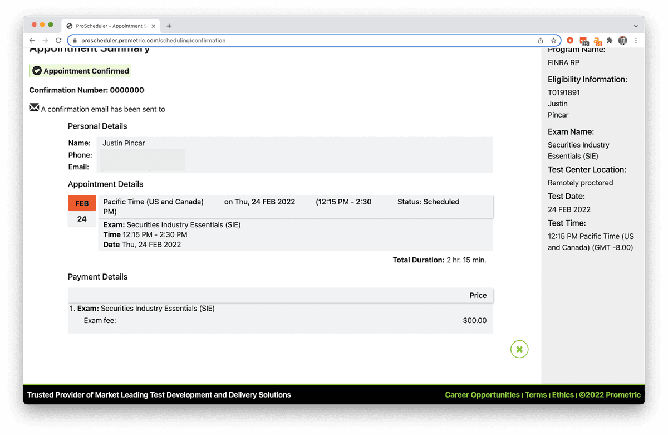
Task: Open a new tab with the plus button
Action: [x=169, y=26]
